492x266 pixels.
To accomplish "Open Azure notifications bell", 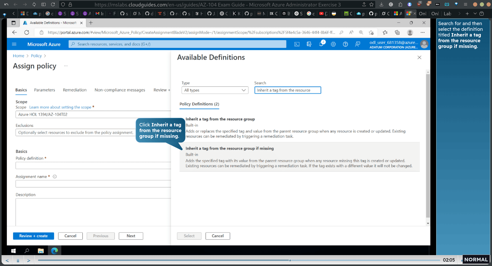I will pyautogui.click(x=321, y=44).
